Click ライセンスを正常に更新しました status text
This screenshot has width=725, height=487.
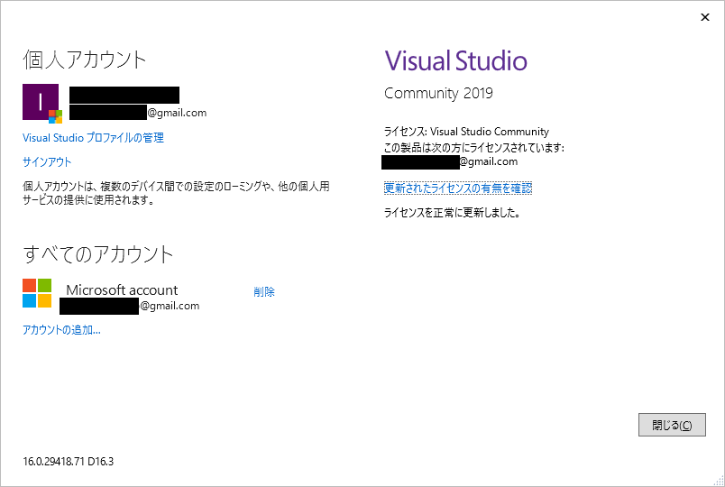(x=452, y=213)
